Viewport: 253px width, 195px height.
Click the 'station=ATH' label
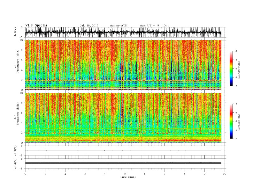click(119, 25)
